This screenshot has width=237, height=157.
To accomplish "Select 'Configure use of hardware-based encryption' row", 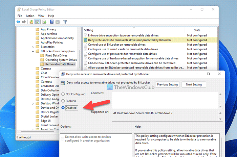I will point(150,58).
